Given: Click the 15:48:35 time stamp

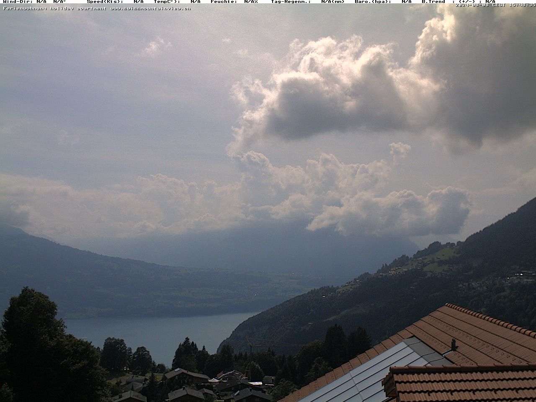Looking at the screenshot, I should click(523, 5).
